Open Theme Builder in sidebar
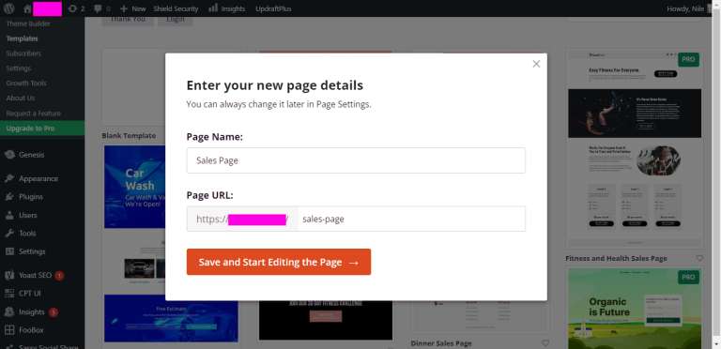The height and width of the screenshot is (349, 721). pos(28,23)
